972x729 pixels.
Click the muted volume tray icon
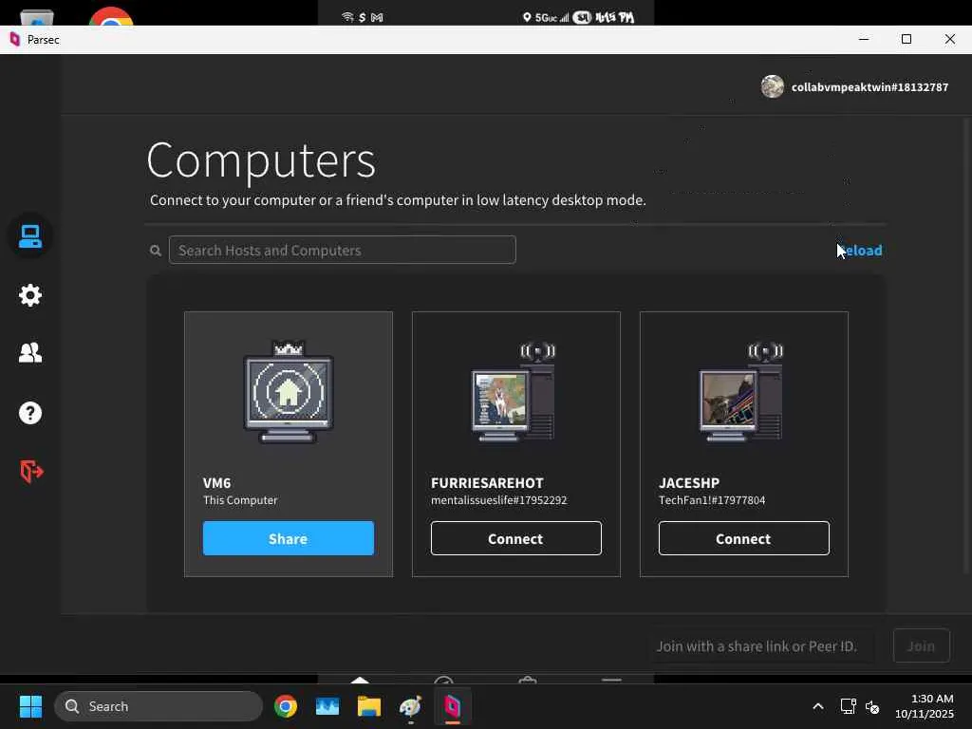point(872,706)
